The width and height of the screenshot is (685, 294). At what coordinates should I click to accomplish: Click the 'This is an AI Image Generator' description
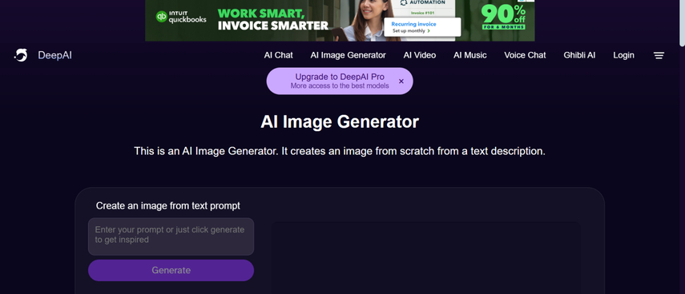340,152
